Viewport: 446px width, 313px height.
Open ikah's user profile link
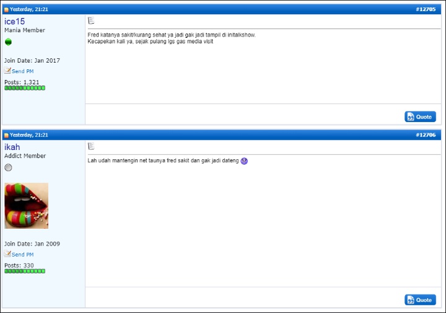[12, 147]
